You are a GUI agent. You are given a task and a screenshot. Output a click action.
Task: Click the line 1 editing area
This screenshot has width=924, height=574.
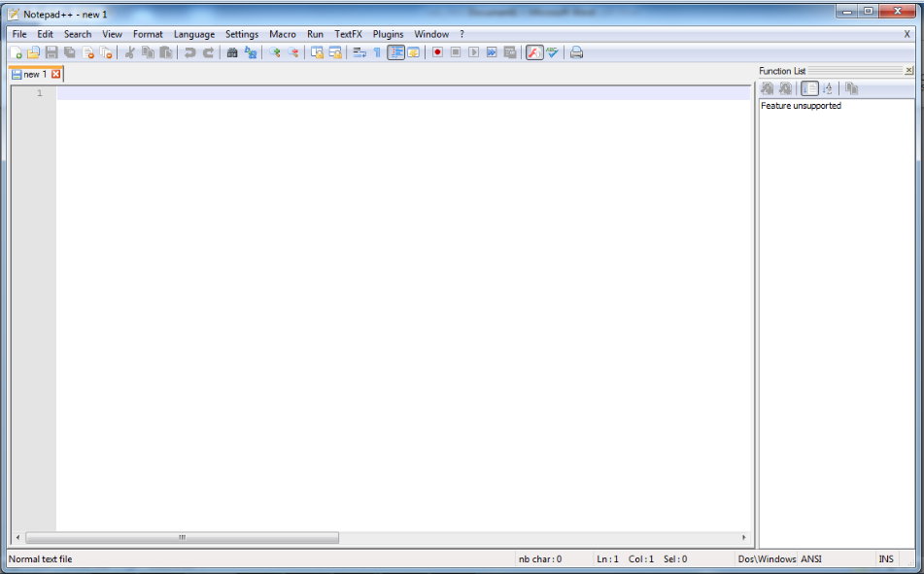tap(403, 93)
